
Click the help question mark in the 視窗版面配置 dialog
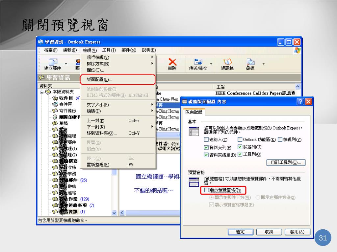click(300, 102)
